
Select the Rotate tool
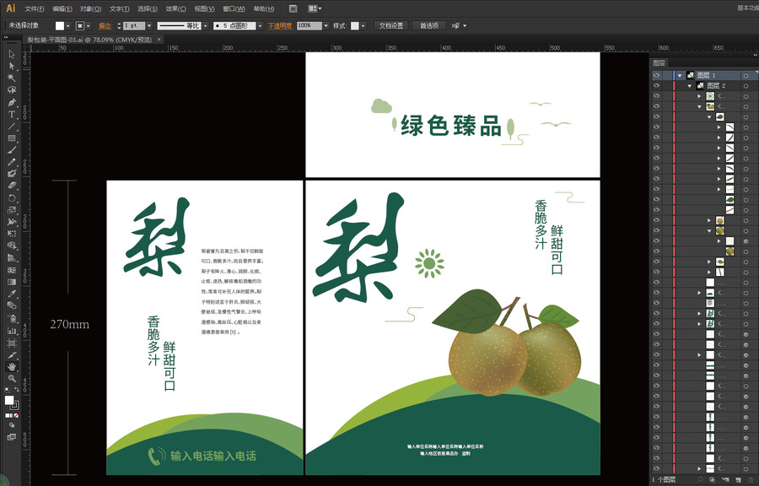point(12,198)
